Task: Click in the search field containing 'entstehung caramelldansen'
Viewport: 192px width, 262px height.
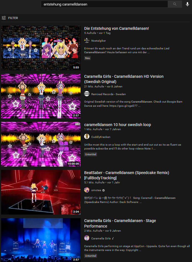Action: pos(104,4)
